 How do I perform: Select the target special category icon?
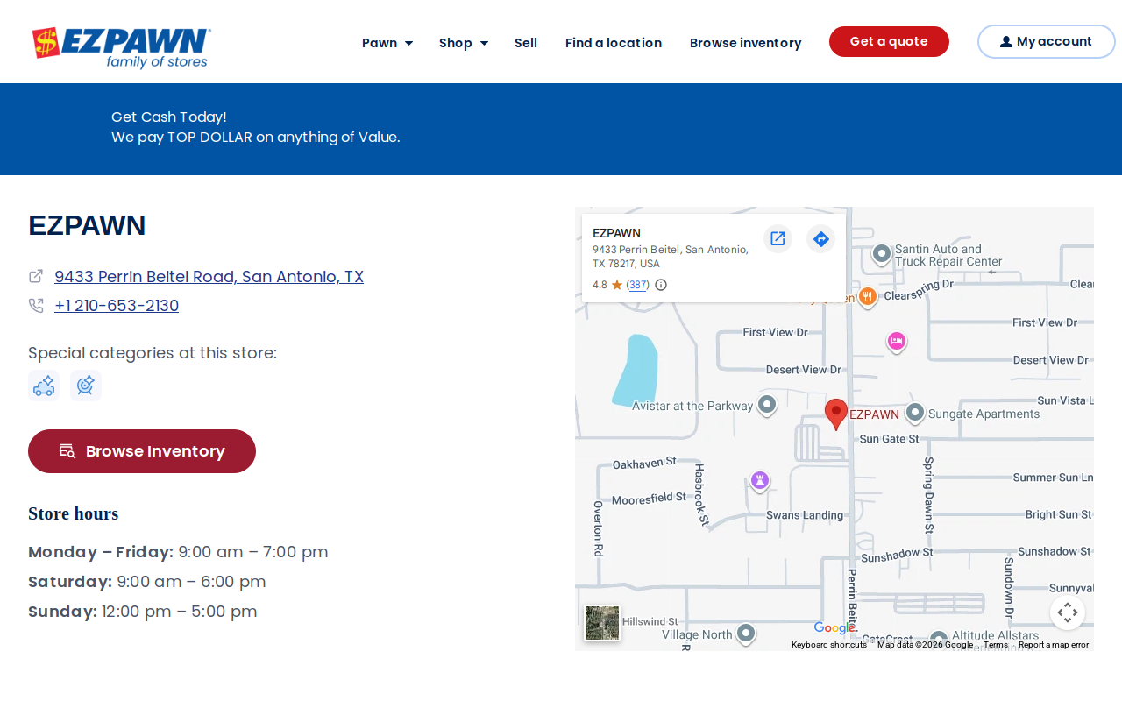[x=86, y=386]
